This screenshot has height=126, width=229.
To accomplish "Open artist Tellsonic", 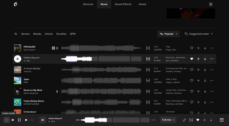I will [27, 72].
